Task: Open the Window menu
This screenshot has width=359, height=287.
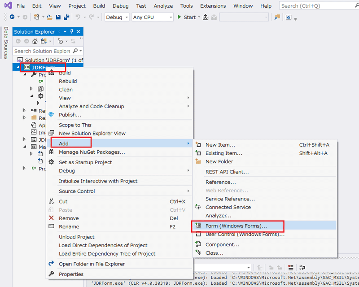Action: point(243,6)
